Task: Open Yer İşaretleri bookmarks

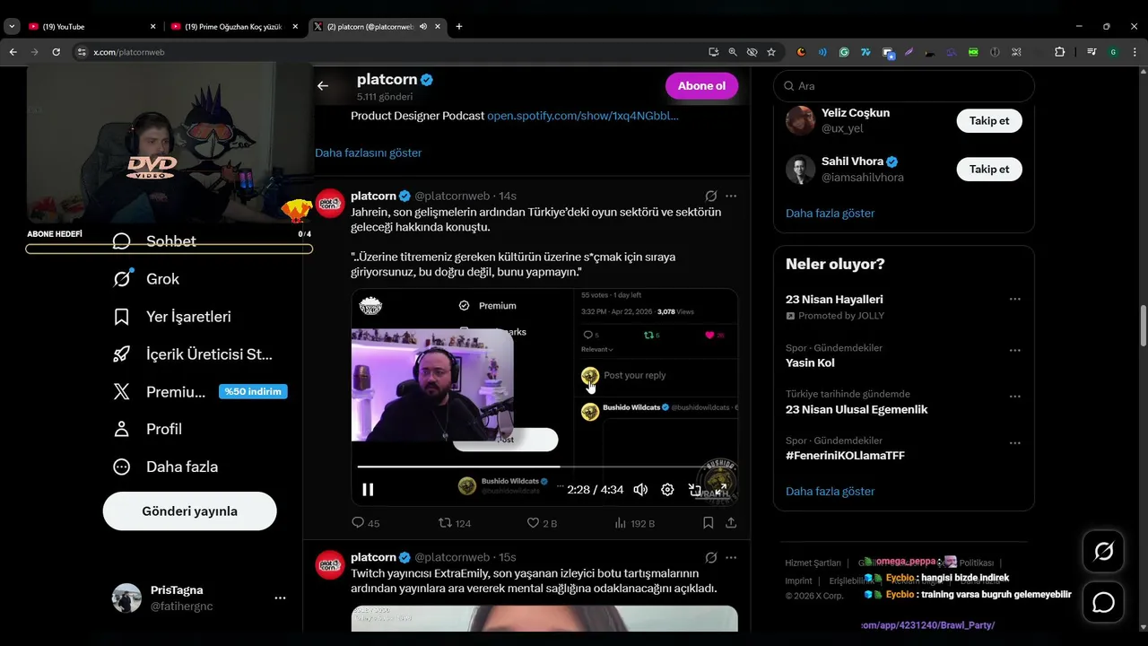Action: click(172, 317)
